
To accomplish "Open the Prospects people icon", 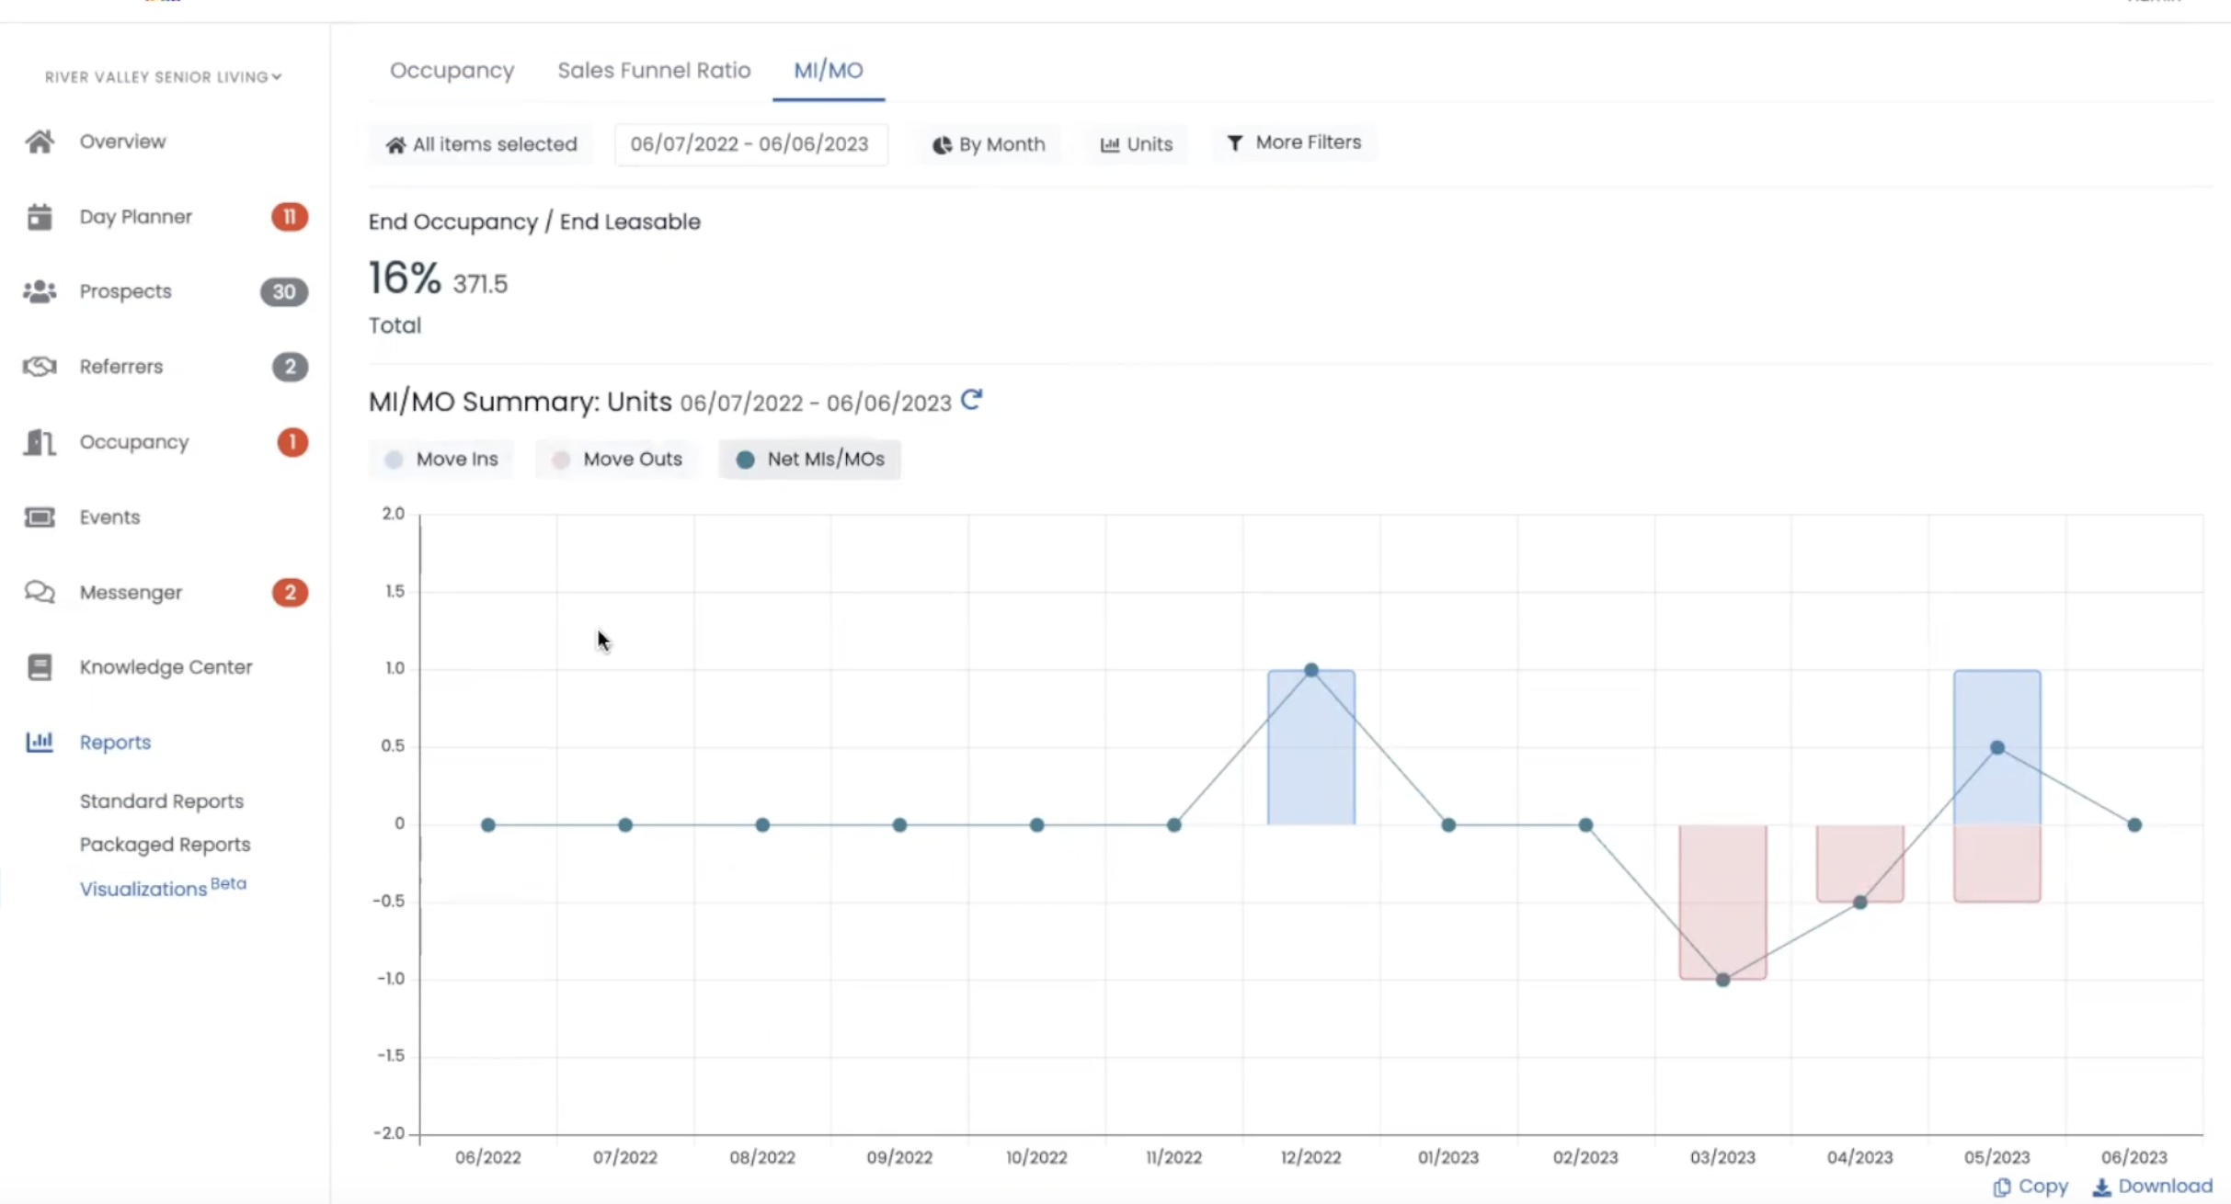I will pyautogui.click(x=40, y=291).
